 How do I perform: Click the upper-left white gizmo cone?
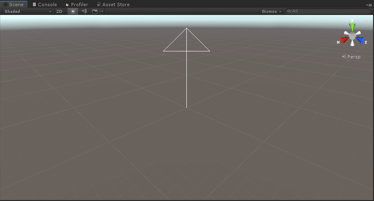(346, 34)
